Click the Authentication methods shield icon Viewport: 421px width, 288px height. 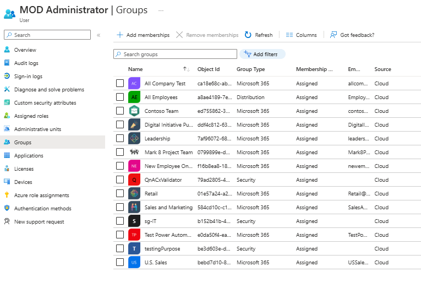point(7,208)
